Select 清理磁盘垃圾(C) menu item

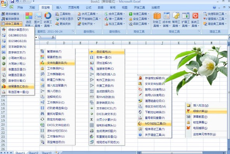pyautogui.click(x=155, y=101)
